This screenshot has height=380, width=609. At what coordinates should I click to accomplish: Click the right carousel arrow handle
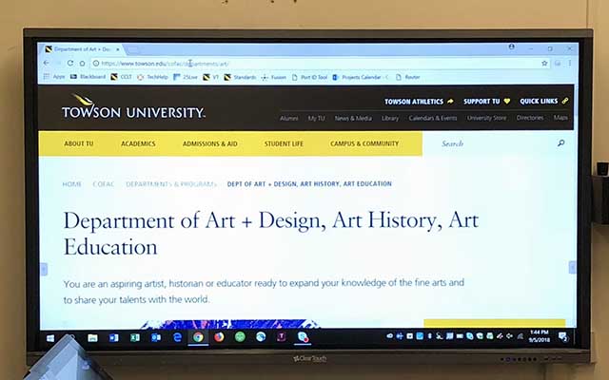point(572,267)
